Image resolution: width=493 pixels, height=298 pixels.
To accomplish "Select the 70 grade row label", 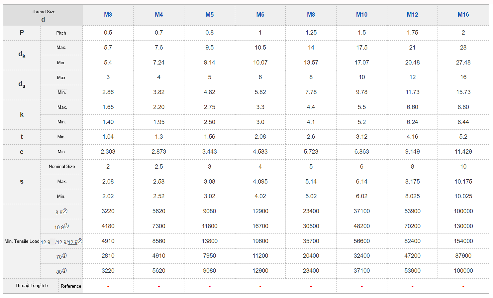I will click(61, 256).
